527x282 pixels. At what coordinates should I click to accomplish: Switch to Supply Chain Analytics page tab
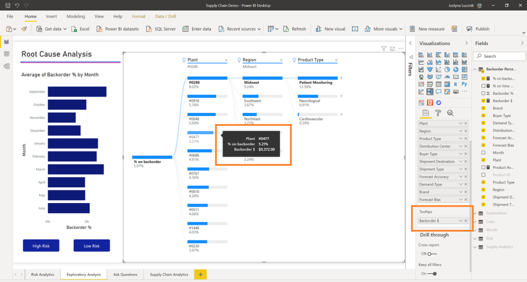pos(169,274)
